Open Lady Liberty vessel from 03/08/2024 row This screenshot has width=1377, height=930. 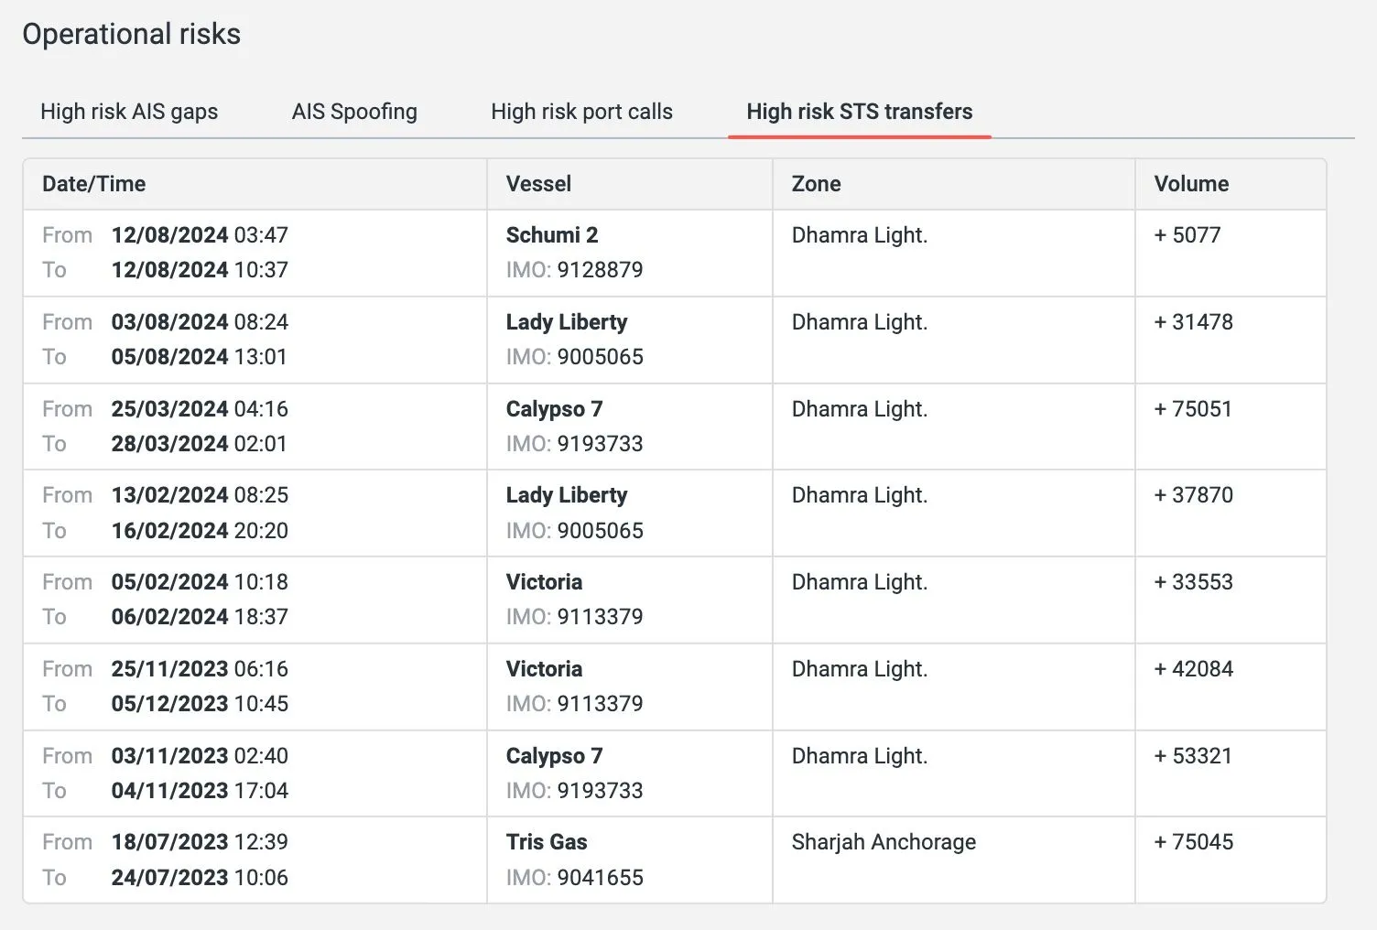click(x=566, y=322)
